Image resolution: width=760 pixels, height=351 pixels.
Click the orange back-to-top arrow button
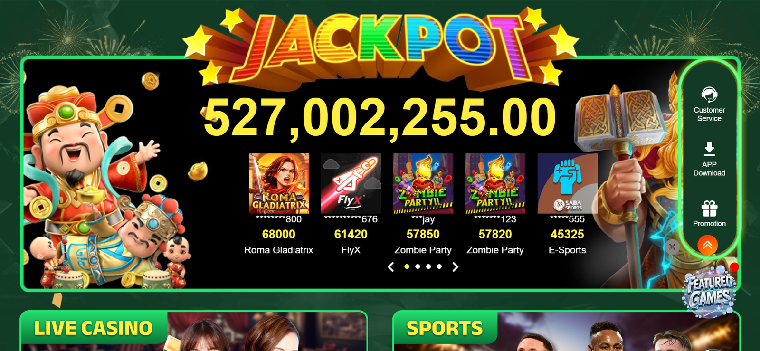click(x=708, y=245)
